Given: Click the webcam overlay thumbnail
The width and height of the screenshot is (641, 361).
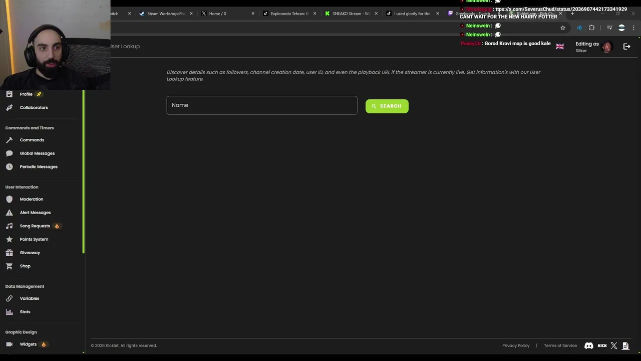Looking at the screenshot, I should (x=55, y=45).
